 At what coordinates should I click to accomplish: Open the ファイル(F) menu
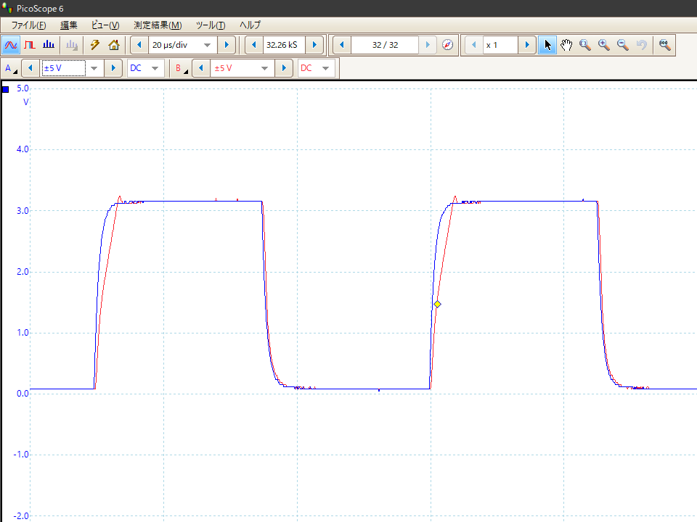point(28,25)
